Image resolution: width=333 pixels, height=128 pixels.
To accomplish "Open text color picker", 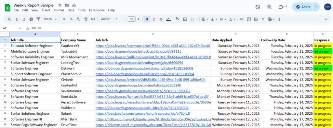I will (168, 19).
